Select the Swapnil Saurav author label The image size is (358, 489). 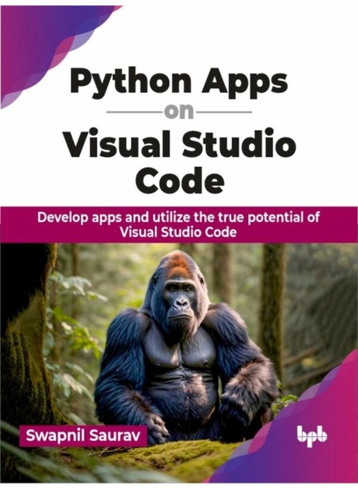83,436
